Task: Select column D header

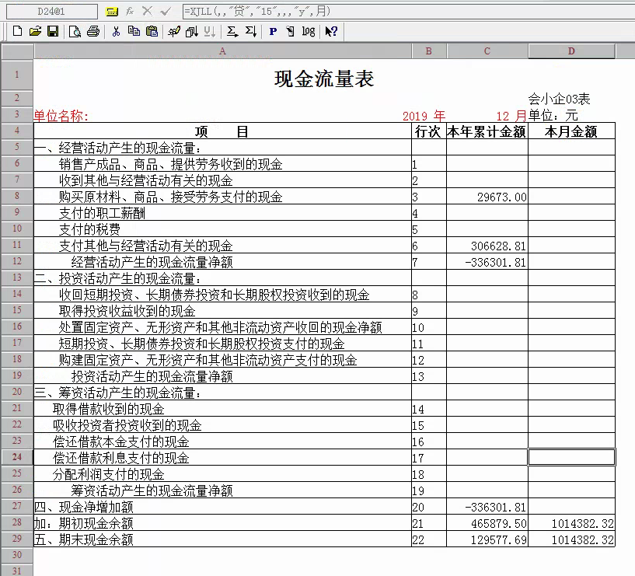Action: (571, 51)
